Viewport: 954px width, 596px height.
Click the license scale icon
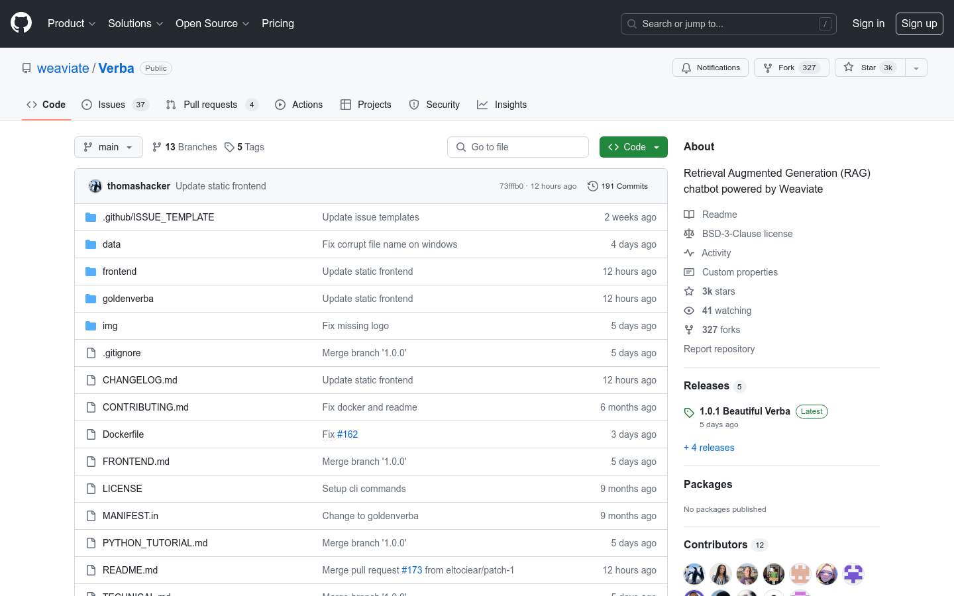coord(689,234)
